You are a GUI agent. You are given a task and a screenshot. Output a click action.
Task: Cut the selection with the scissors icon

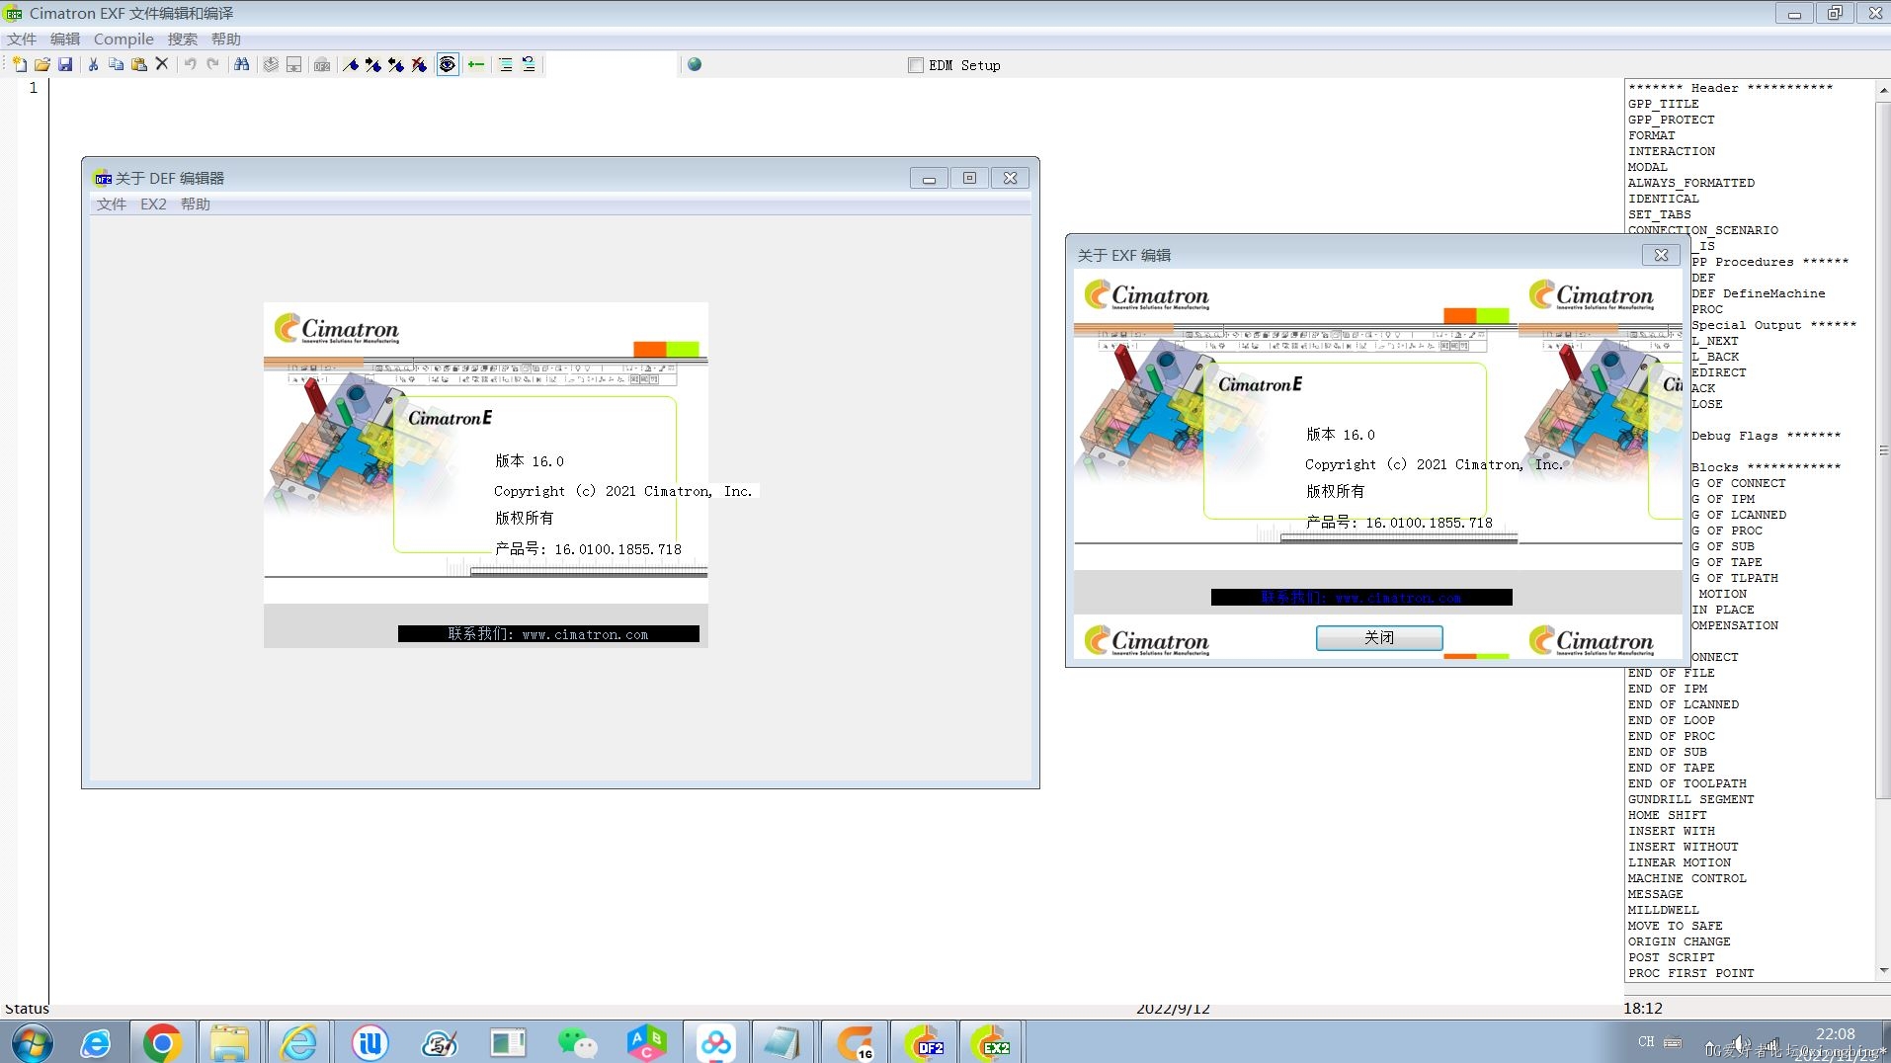point(93,64)
